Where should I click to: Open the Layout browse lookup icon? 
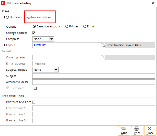(x=103, y=45)
